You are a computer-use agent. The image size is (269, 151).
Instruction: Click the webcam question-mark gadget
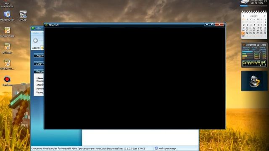[x=254, y=81]
